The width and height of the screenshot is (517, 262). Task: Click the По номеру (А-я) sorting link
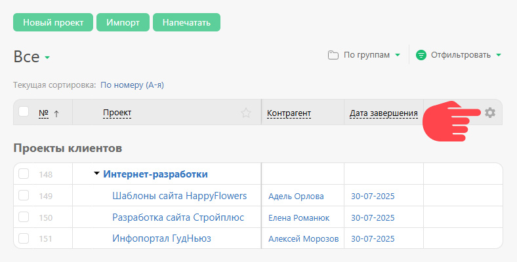[x=133, y=85]
